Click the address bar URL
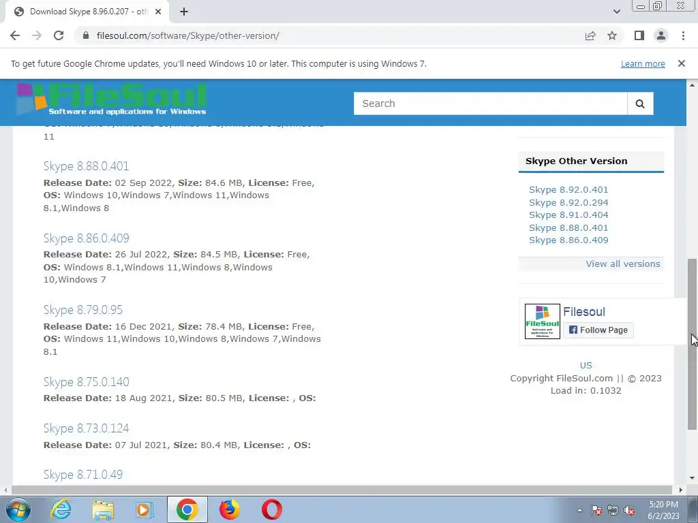The width and height of the screenshot is (698, 523). [188, 35]
